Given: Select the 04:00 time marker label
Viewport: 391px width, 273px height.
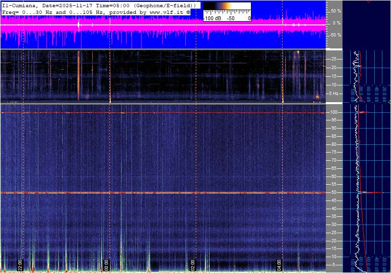Looking at the screenshot, I should [279, 265].
